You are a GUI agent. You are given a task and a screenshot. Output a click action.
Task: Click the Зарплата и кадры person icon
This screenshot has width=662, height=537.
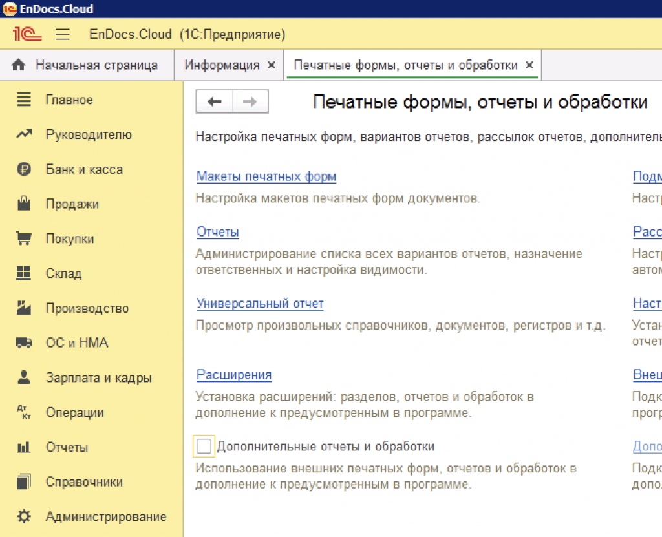24,377
